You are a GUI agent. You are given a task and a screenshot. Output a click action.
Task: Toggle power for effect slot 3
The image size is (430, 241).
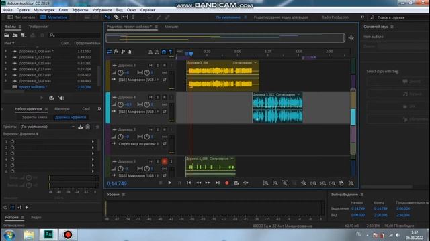pyautogui.click(x=12, y=153)
